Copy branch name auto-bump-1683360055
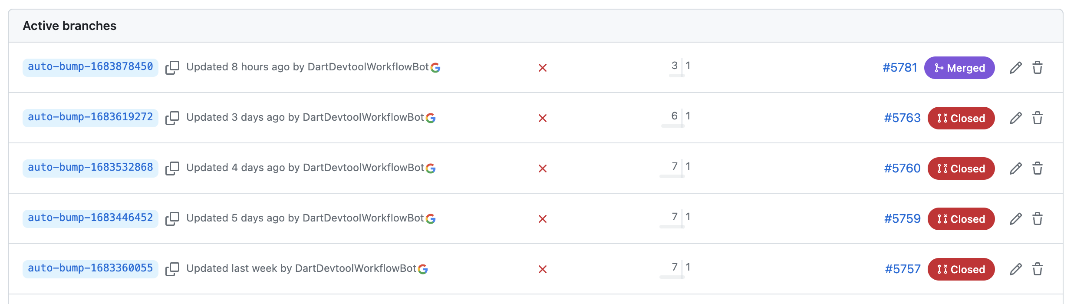Image resolution: width=1087 pixels, height=304 pixels. [x=173, y=269]
